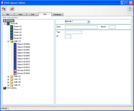
Task: Click the Salle 30 folder icon
Action: (12, 79)
